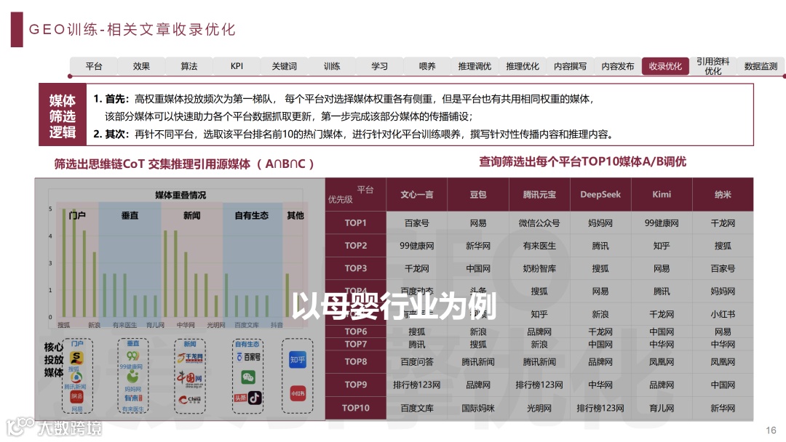Click the 自有生态 label in chart
Viewport: 786px width, 442px height.
252,215
